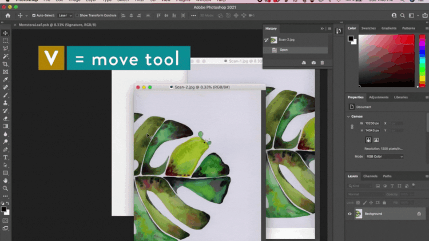Viewport: 429px width, 241px height.
Task: Create new snapshot in History panel
Action: [x=313, y=63]
